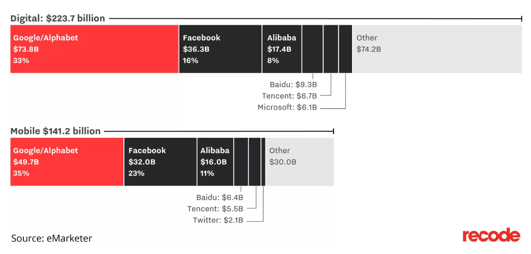Click the Microsoft: $6.1B label
531x254 pixels.
tap(287, 108)
